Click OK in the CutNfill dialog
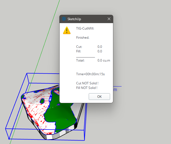Screen dimensions: 171x144 [99, 96]
